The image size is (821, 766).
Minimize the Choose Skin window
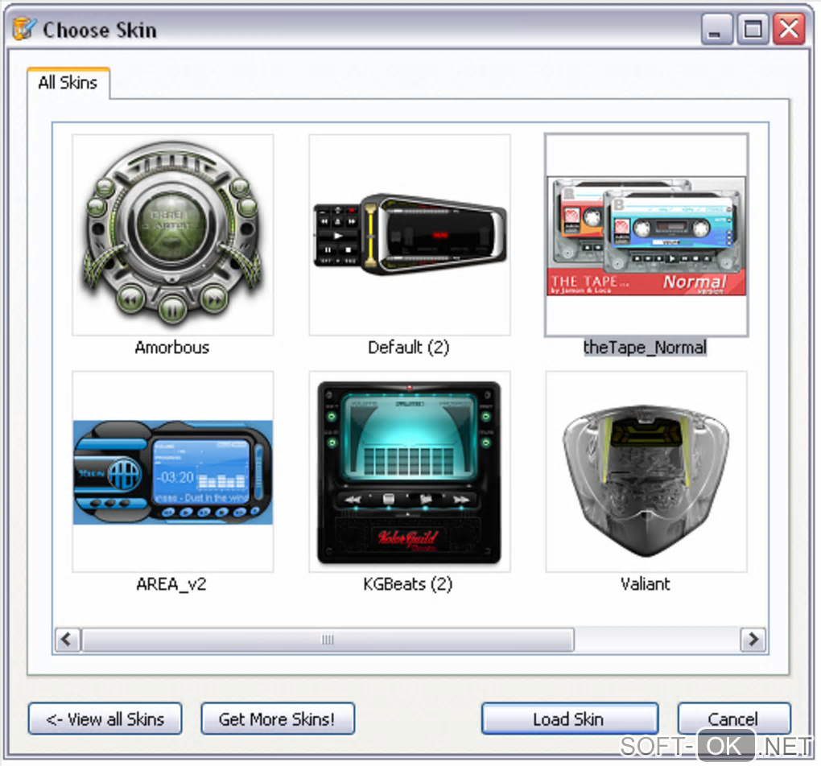717,29
